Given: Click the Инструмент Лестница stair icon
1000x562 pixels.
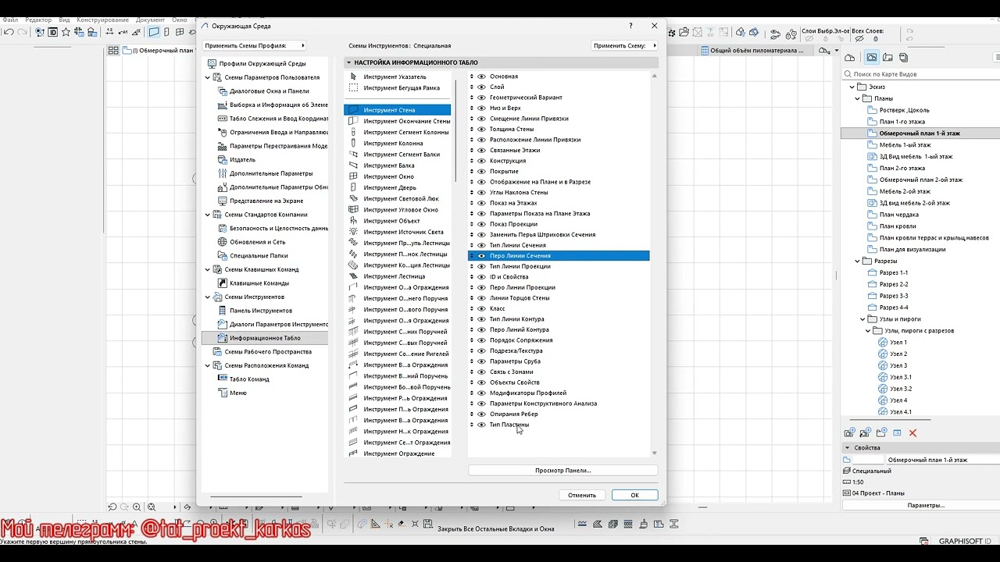Looking at the screenshot, I should [353, 276].
